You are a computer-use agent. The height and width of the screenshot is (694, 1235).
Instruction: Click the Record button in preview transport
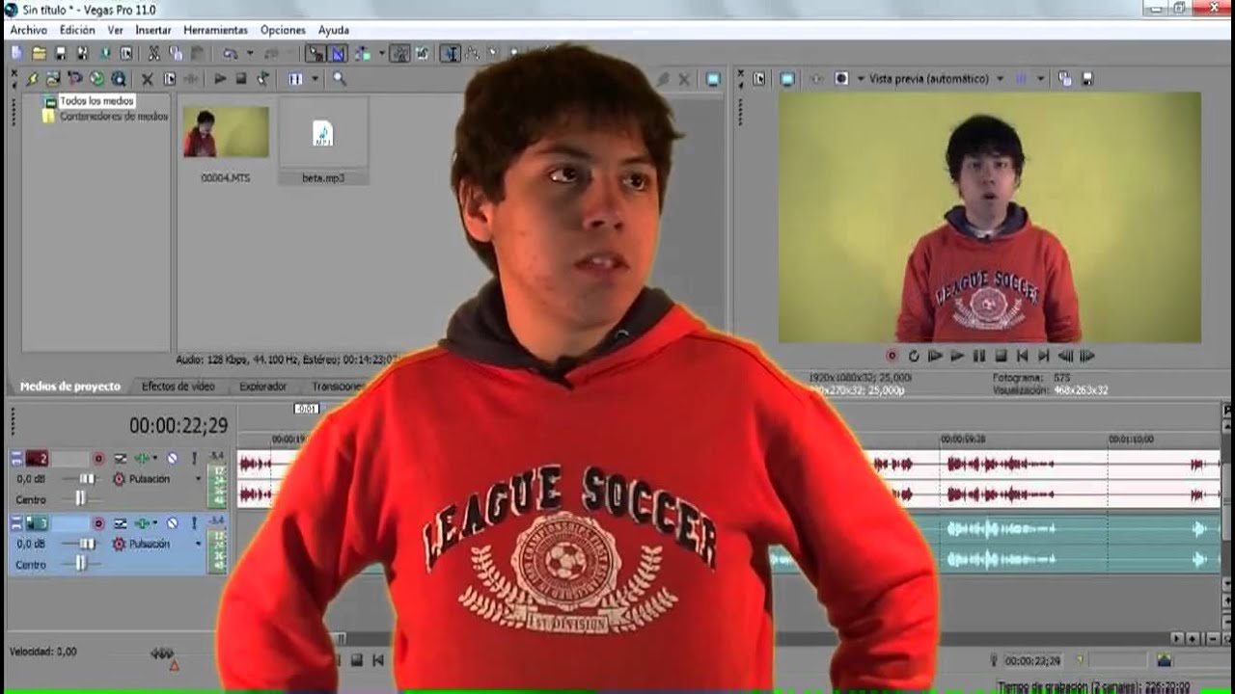(892, 356)
